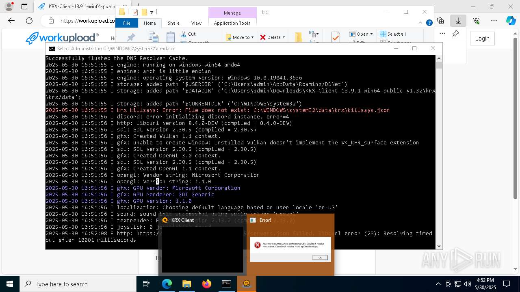
Task: Switch to Firefox on taskbar
Action: coord(207,284)
